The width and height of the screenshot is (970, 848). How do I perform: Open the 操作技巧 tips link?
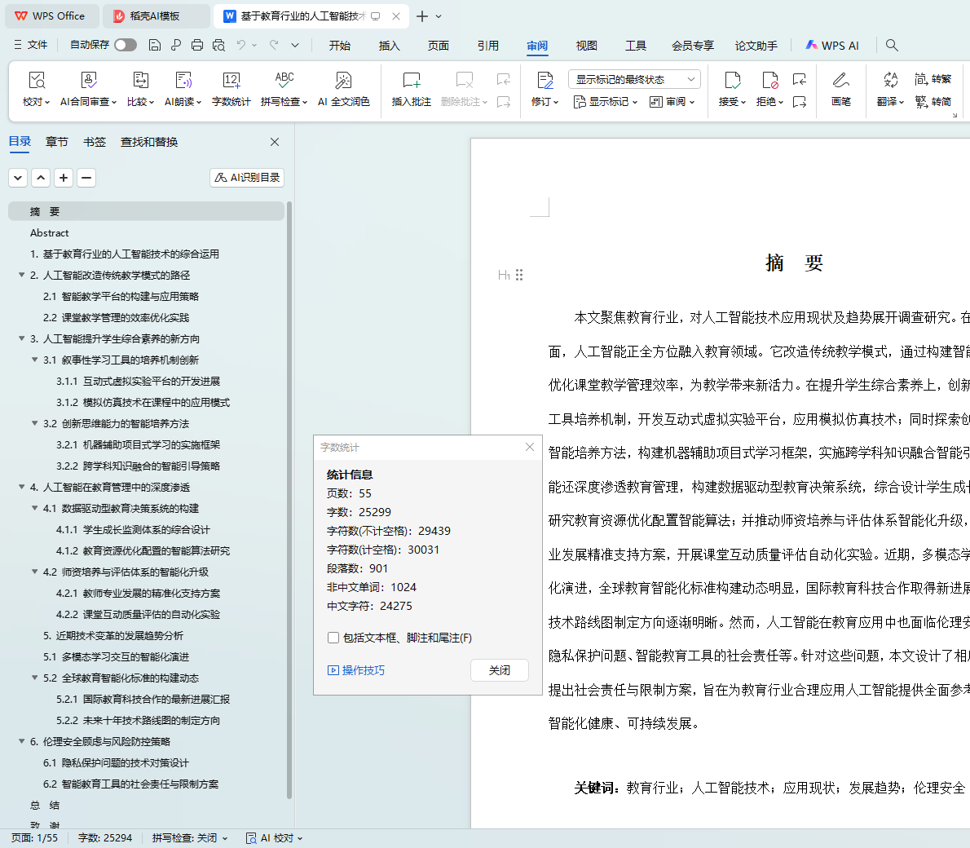click(356, 670)
